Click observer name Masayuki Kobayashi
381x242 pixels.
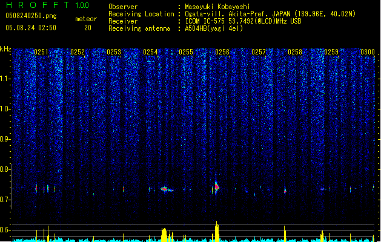tap(217, 7)
